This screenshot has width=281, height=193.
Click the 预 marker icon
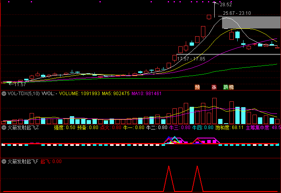(197, 87)
